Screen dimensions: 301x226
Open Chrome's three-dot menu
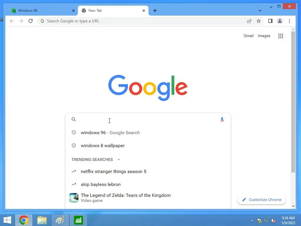click(289, 21)
